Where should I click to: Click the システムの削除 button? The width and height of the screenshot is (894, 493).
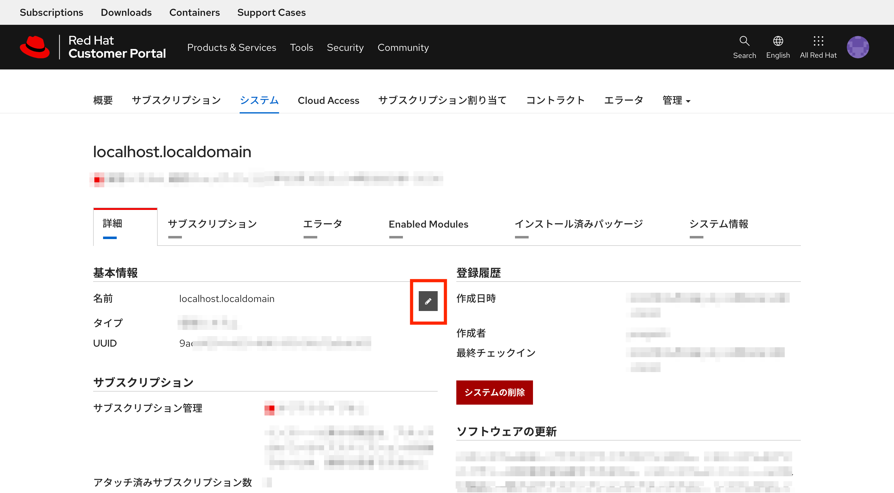(494, 393)
